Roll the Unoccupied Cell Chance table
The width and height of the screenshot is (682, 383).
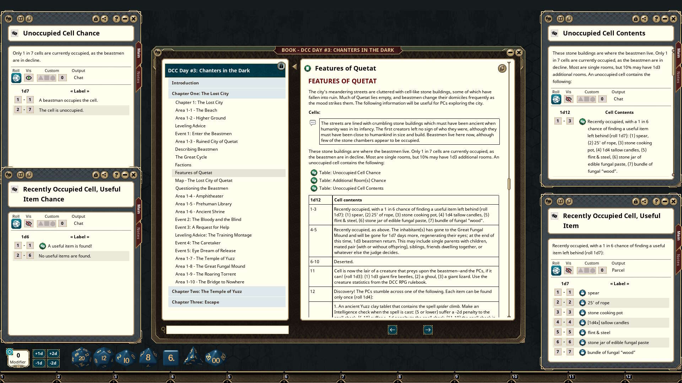coord(16,78)
